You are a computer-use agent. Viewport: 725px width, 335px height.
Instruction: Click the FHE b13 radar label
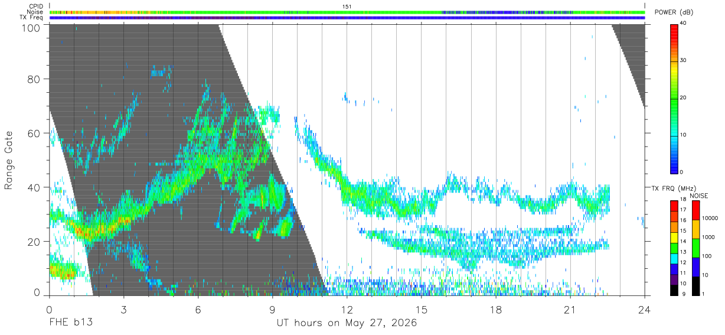click(70, 323)
